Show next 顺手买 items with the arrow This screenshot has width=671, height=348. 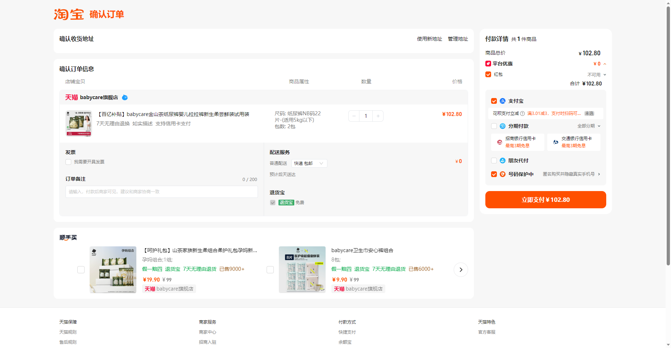pyautogui.click(x=461, y=270)
